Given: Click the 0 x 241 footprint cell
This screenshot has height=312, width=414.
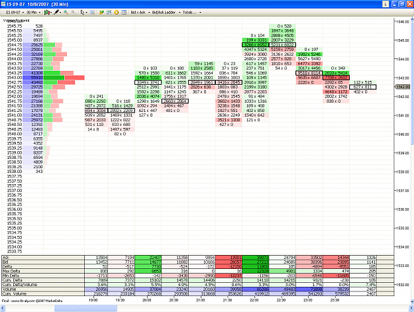Looking at the screenshot, I should tap(96, 96).
